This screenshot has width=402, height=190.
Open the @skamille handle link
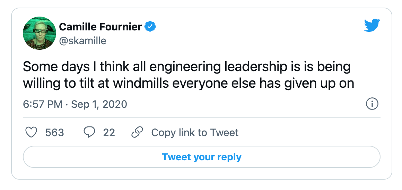tap(83, 41)
